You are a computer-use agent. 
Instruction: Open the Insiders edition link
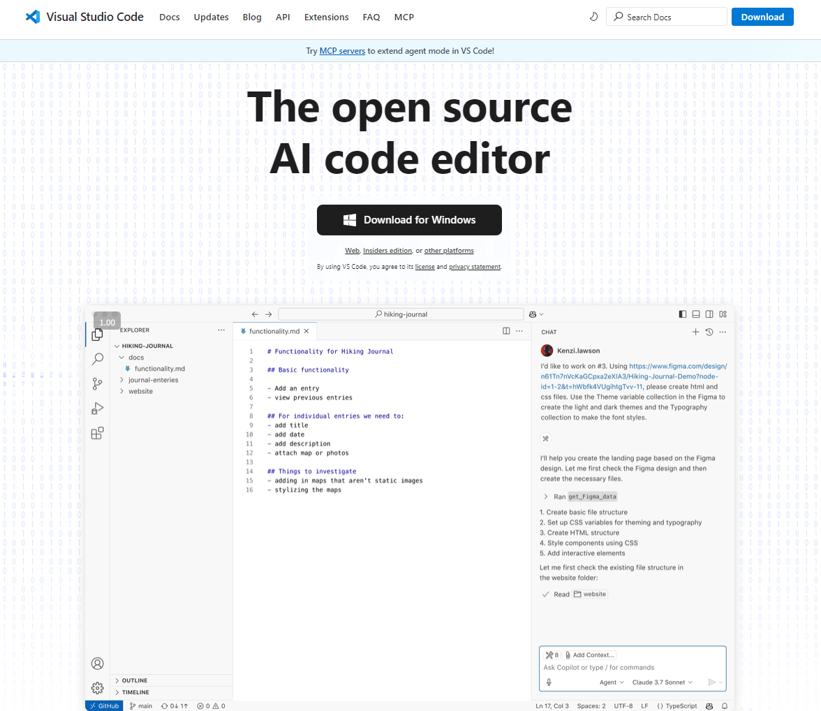(x=387, y=251)
